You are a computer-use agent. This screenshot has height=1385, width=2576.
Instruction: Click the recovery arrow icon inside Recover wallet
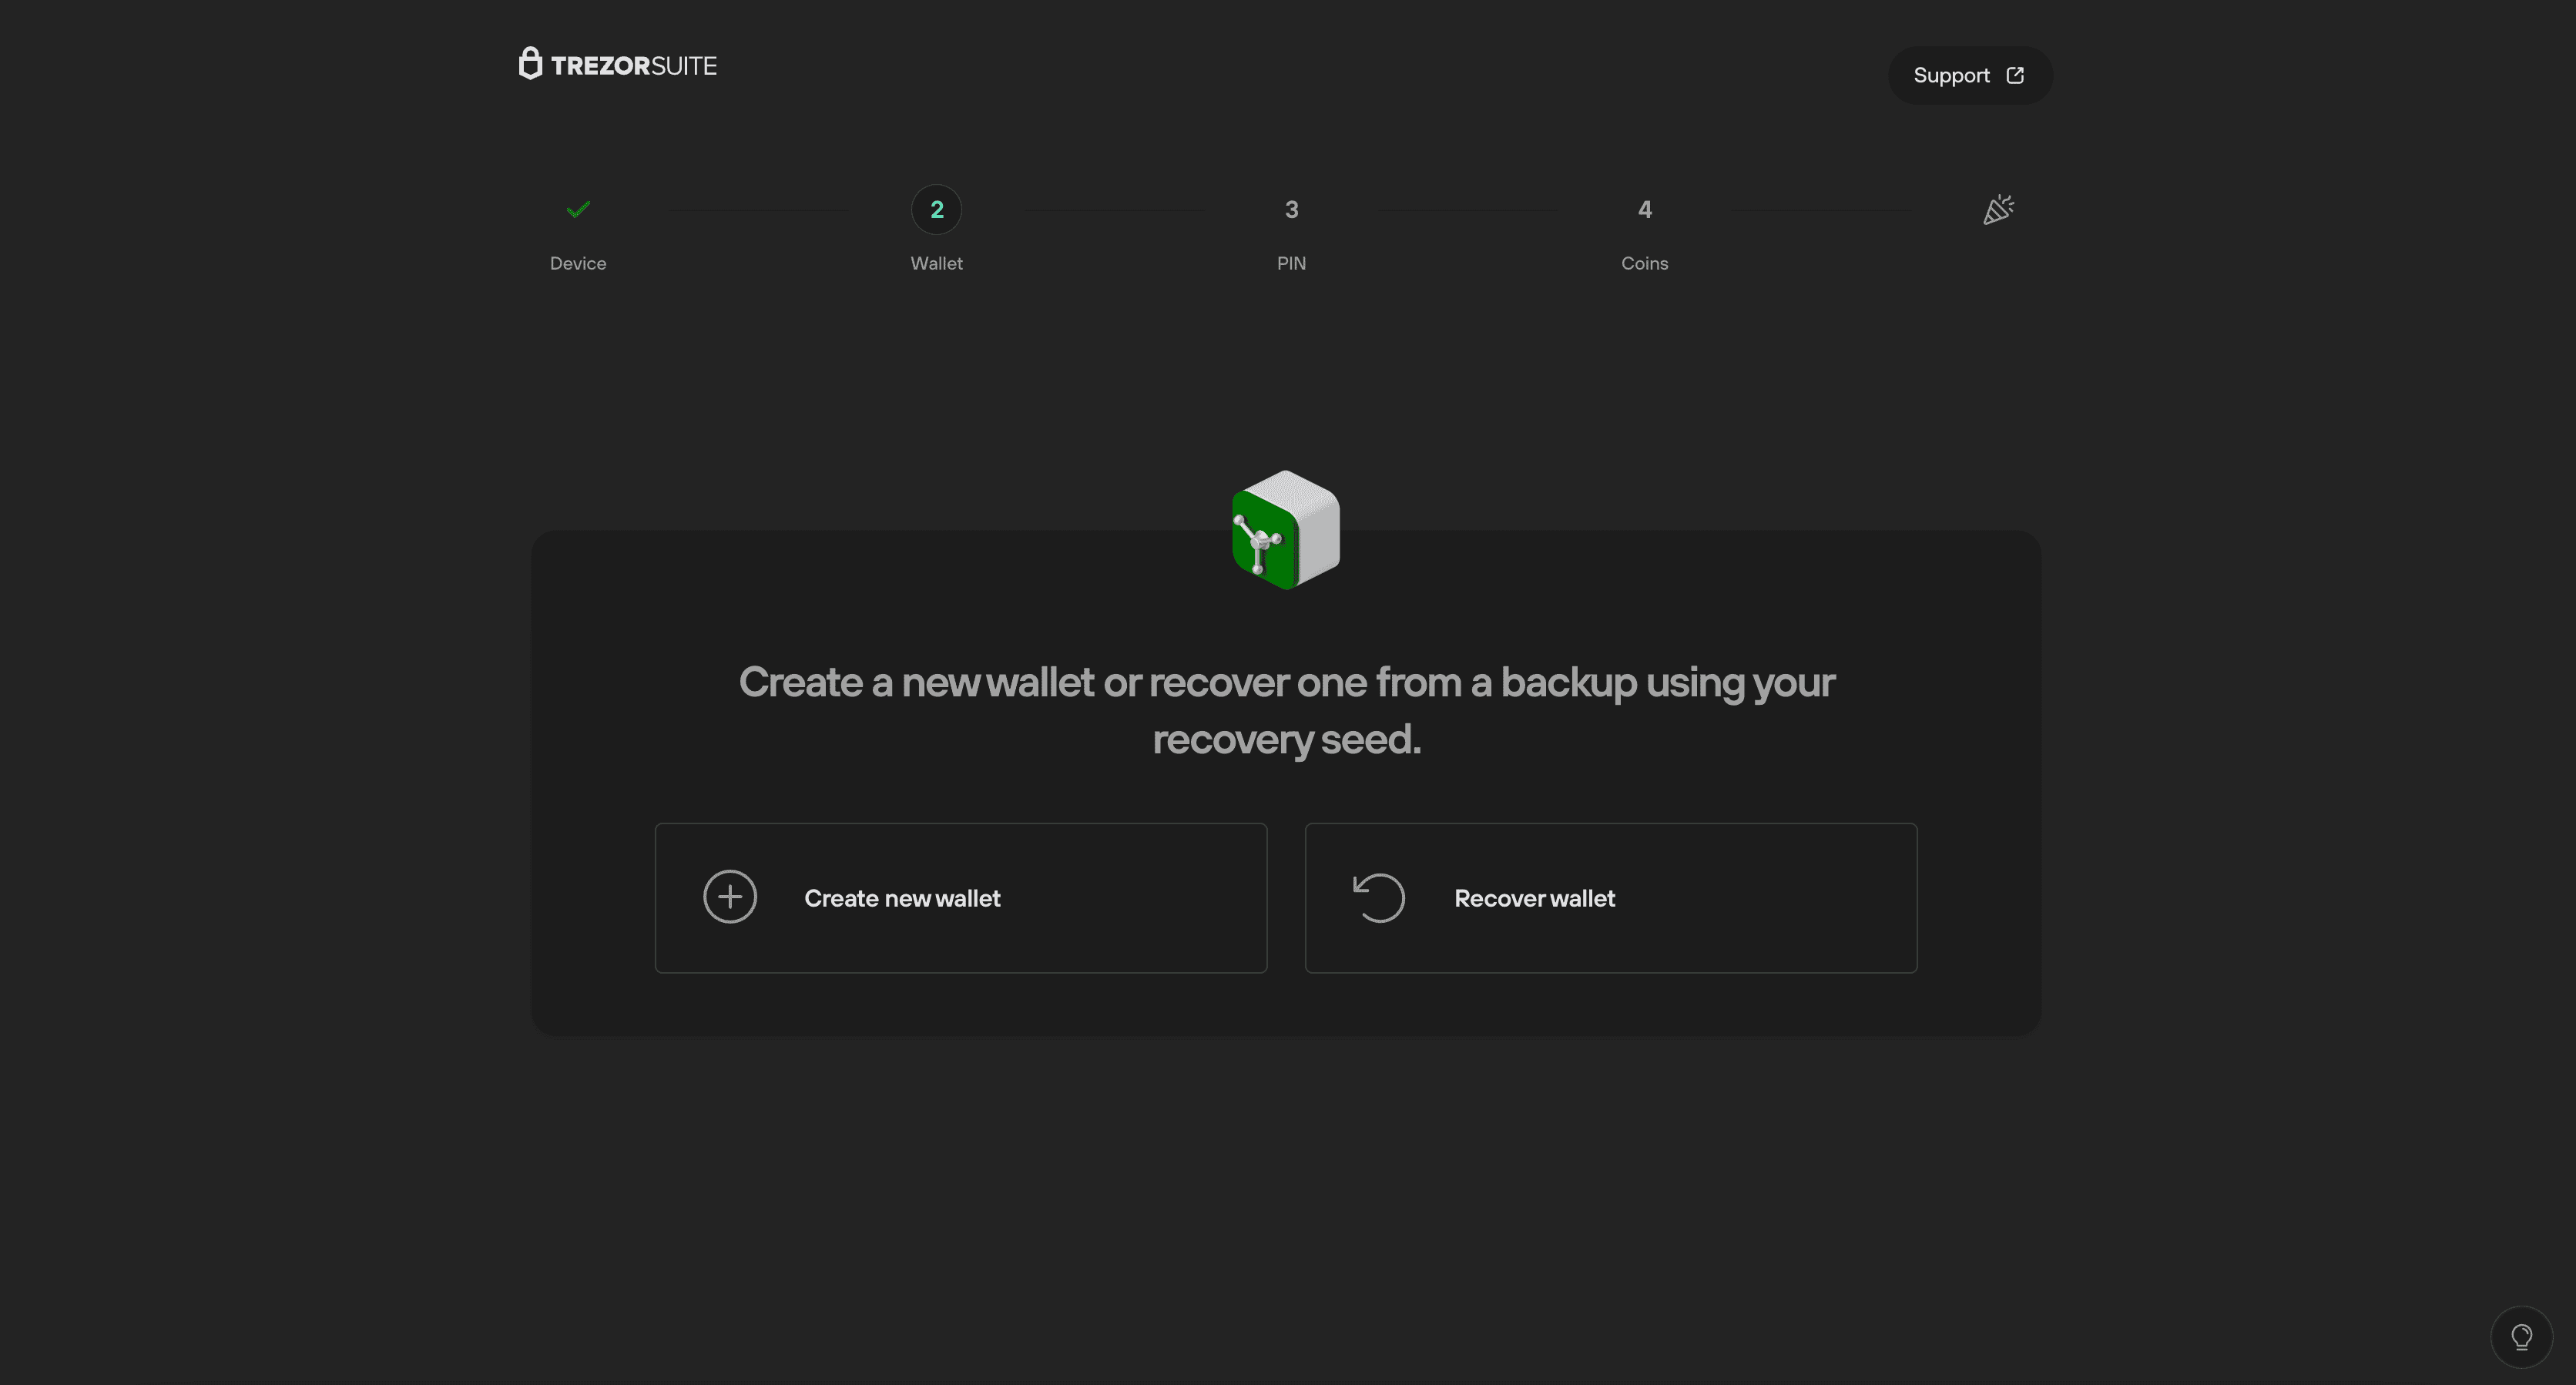pyautogui.click(x=1379, y=897)
